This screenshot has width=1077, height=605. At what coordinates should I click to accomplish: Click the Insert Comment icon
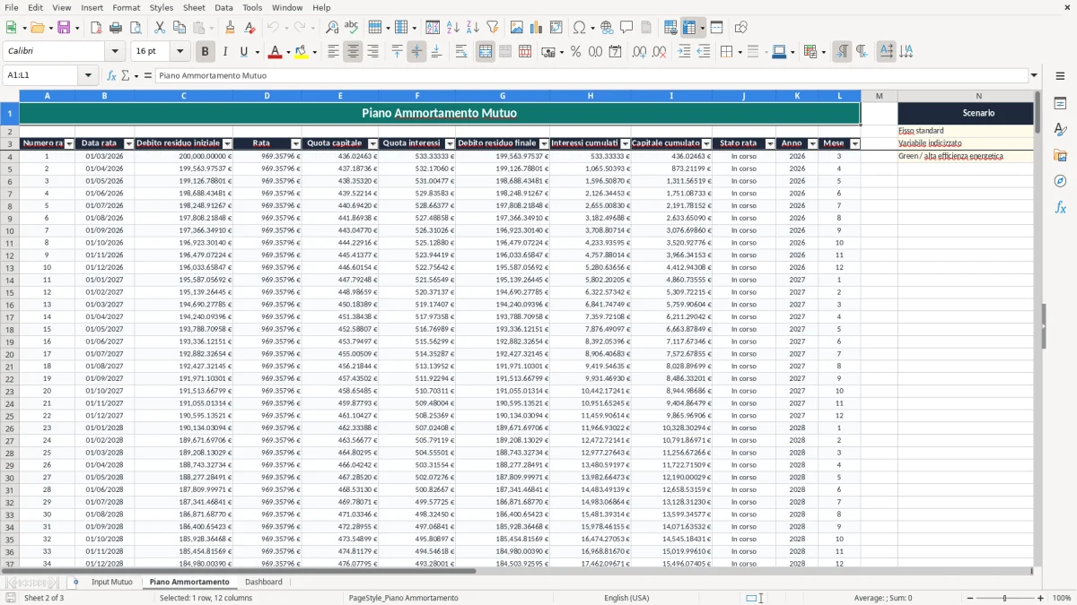click(626, 28)
